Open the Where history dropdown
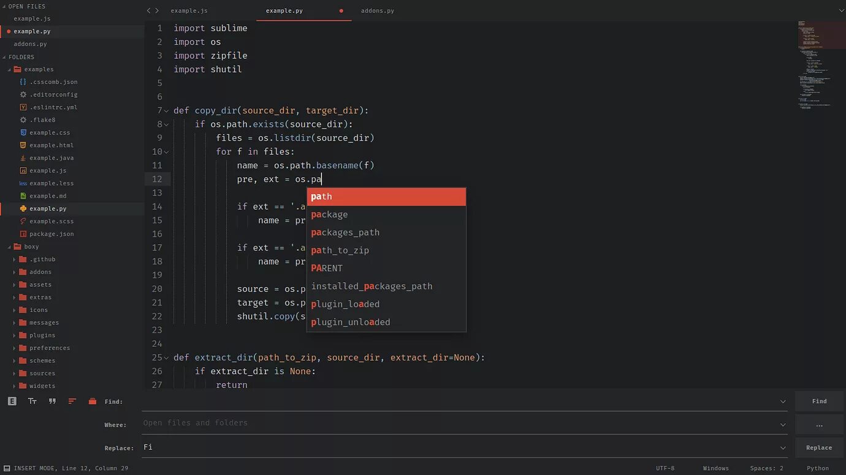The width and height of the screenshot is (846, 475). [x=783, y=425]
